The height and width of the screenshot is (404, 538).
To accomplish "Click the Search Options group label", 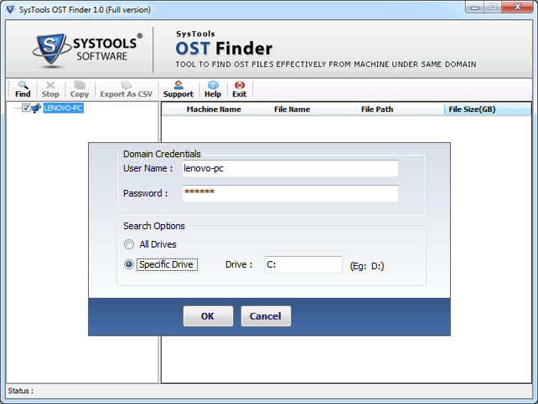I will [x=154, y=226].
